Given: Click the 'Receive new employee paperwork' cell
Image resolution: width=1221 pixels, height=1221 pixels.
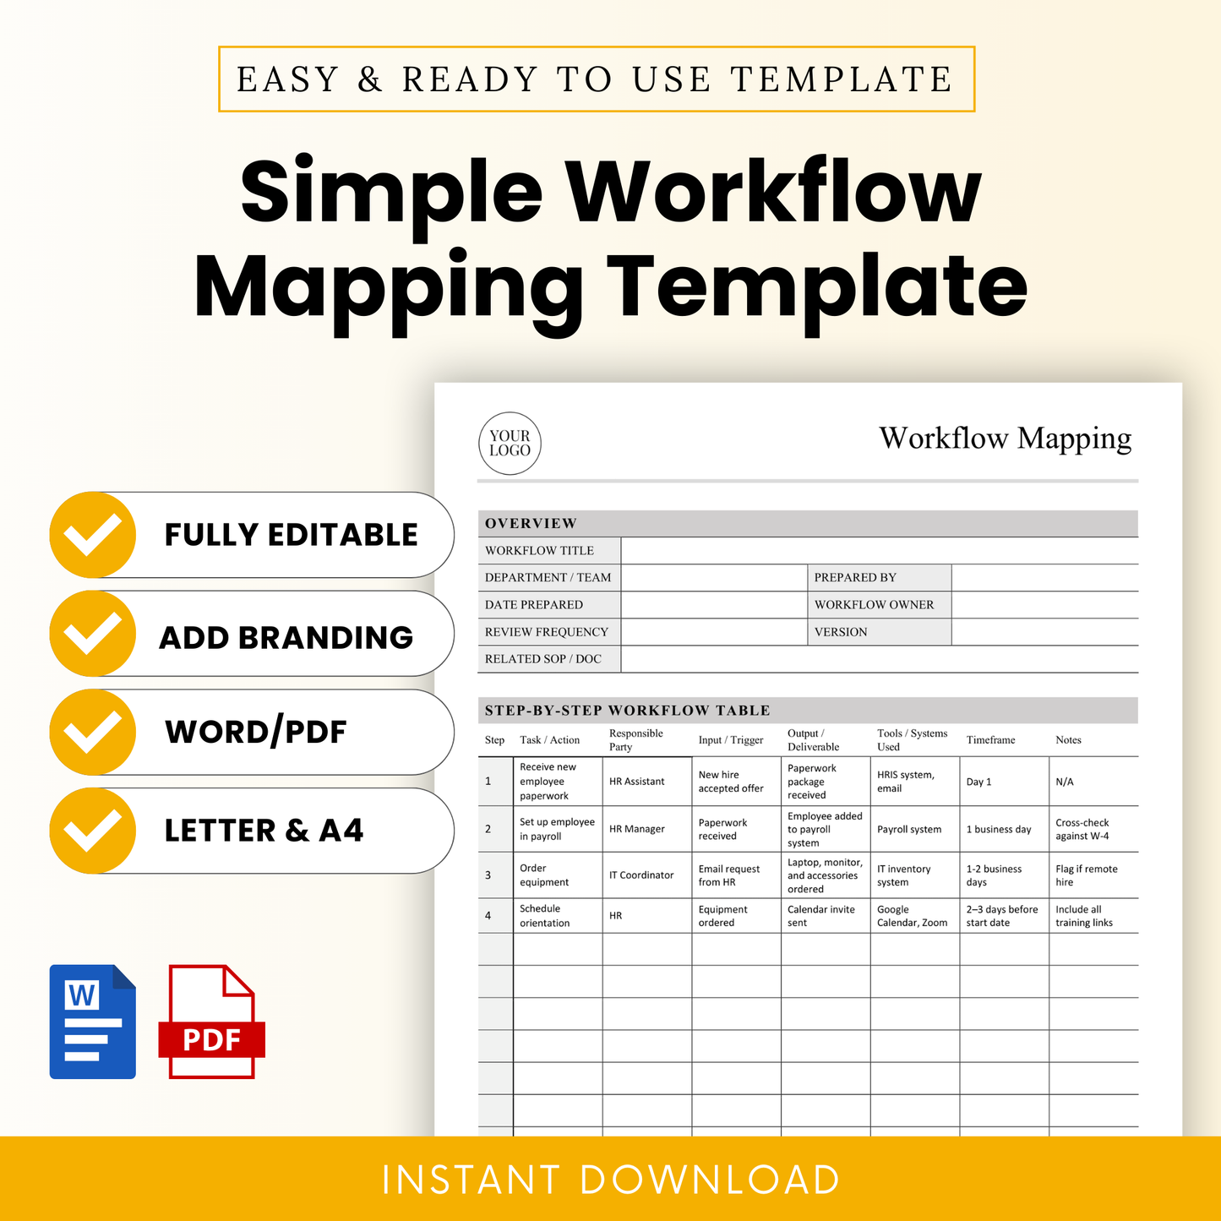Looking at the screenshot, I should point(558,782).
